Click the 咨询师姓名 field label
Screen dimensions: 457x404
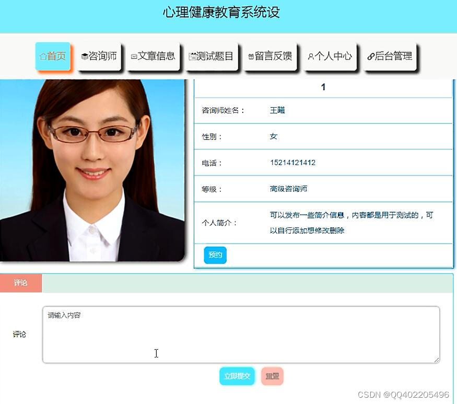coord(223,110)
